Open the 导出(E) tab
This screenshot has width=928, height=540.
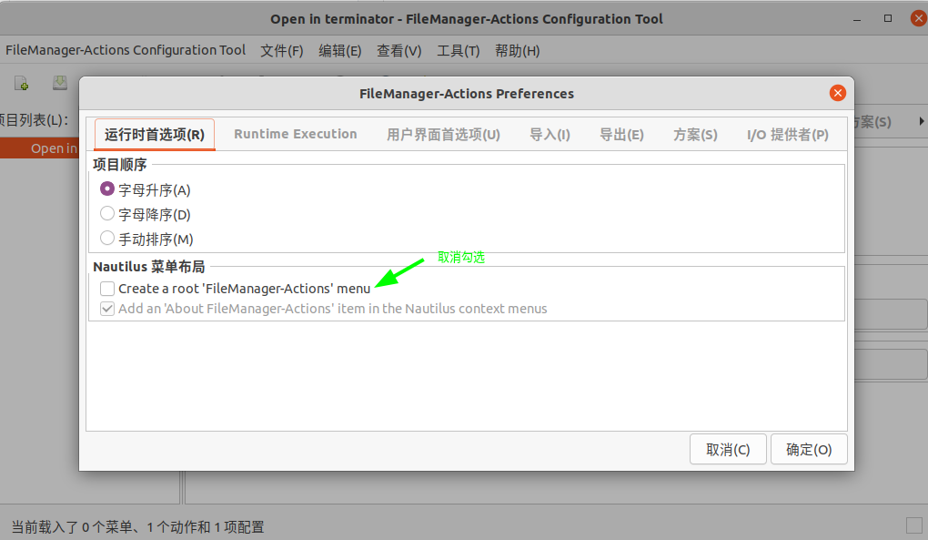(621, 135)
